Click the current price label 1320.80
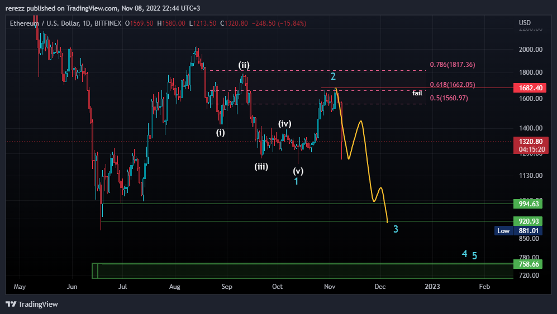Viewport: 557px width, 314px height. 531,142
